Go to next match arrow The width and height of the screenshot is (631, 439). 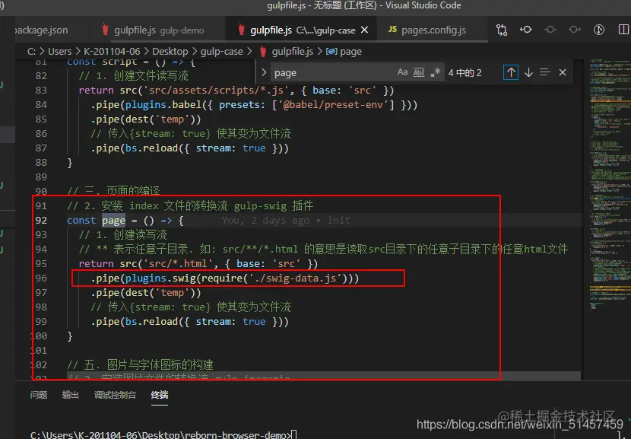coord(529,72)
